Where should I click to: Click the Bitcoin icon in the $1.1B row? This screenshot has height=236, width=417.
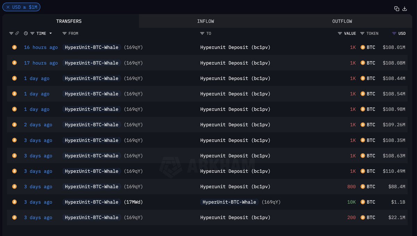(x=14, y=202)
